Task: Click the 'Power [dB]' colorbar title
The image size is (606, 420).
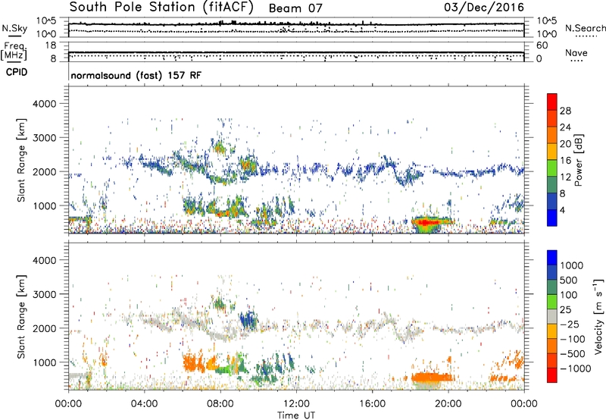Action: 579,160
